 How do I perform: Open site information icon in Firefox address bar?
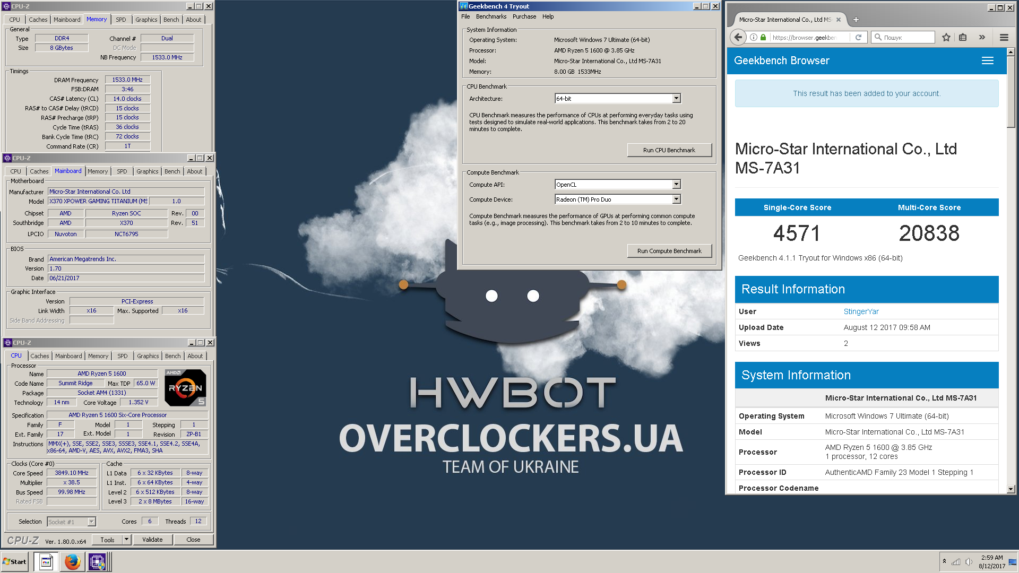753,37
